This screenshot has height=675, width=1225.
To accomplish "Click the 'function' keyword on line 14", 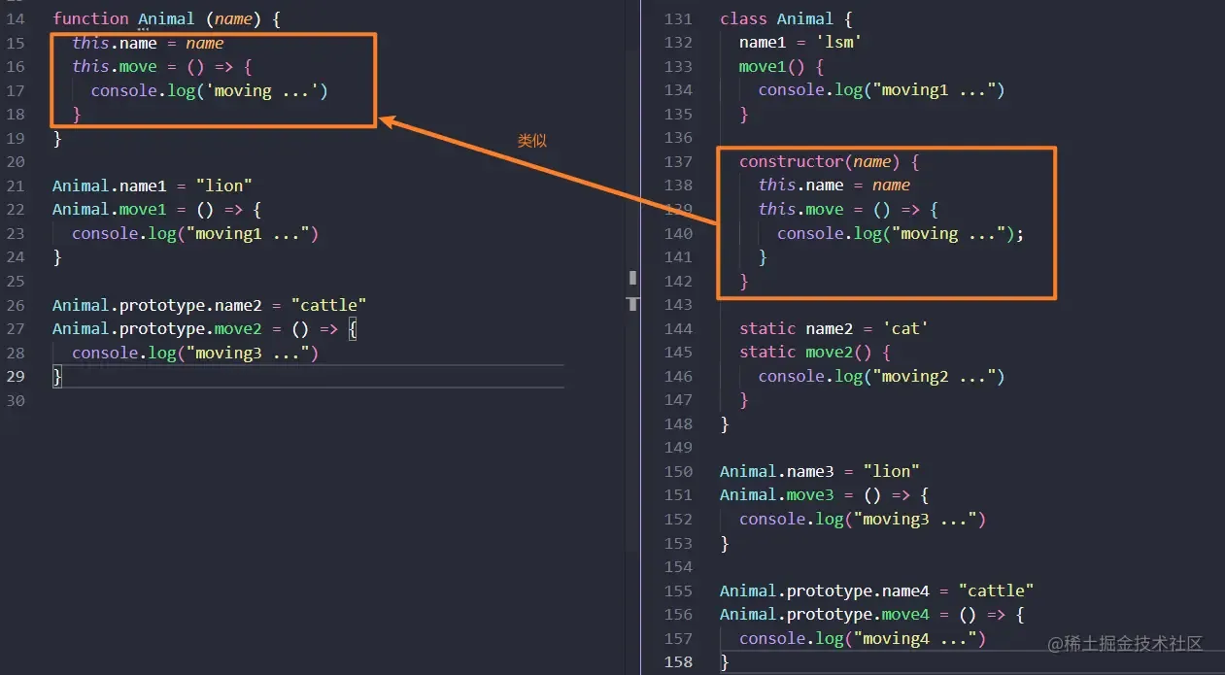I will point(90,18).
